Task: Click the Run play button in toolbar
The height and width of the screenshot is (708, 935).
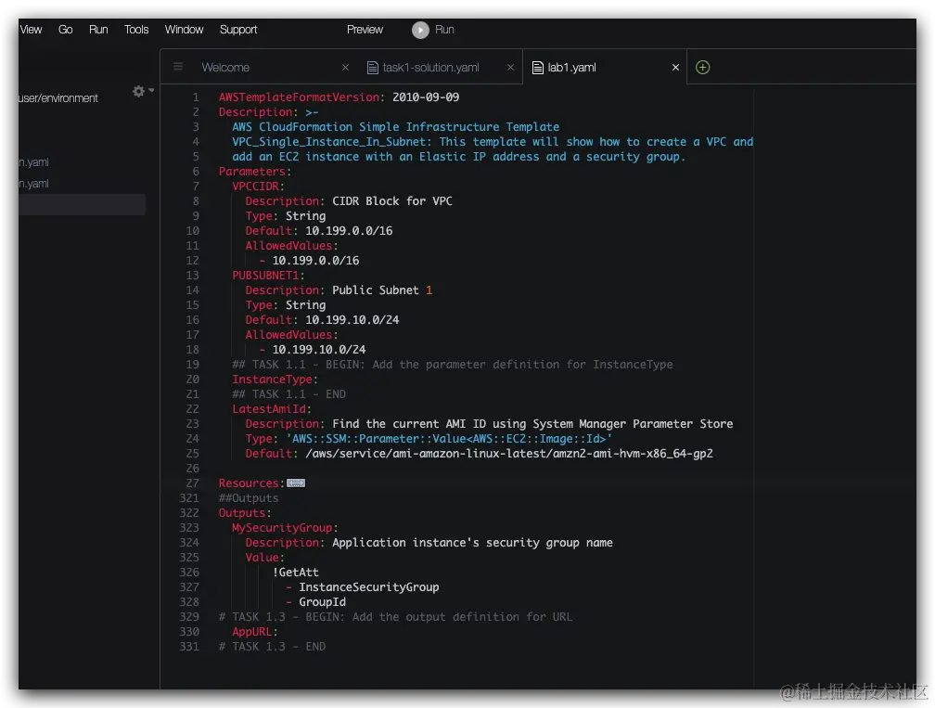Action: 420,30
